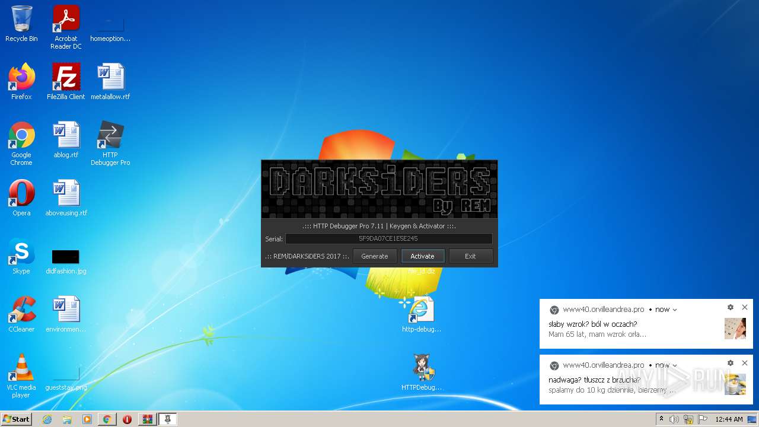Launch FileZilla Client from desktop
Screen dimensions: 759x427
click(66, 82)
